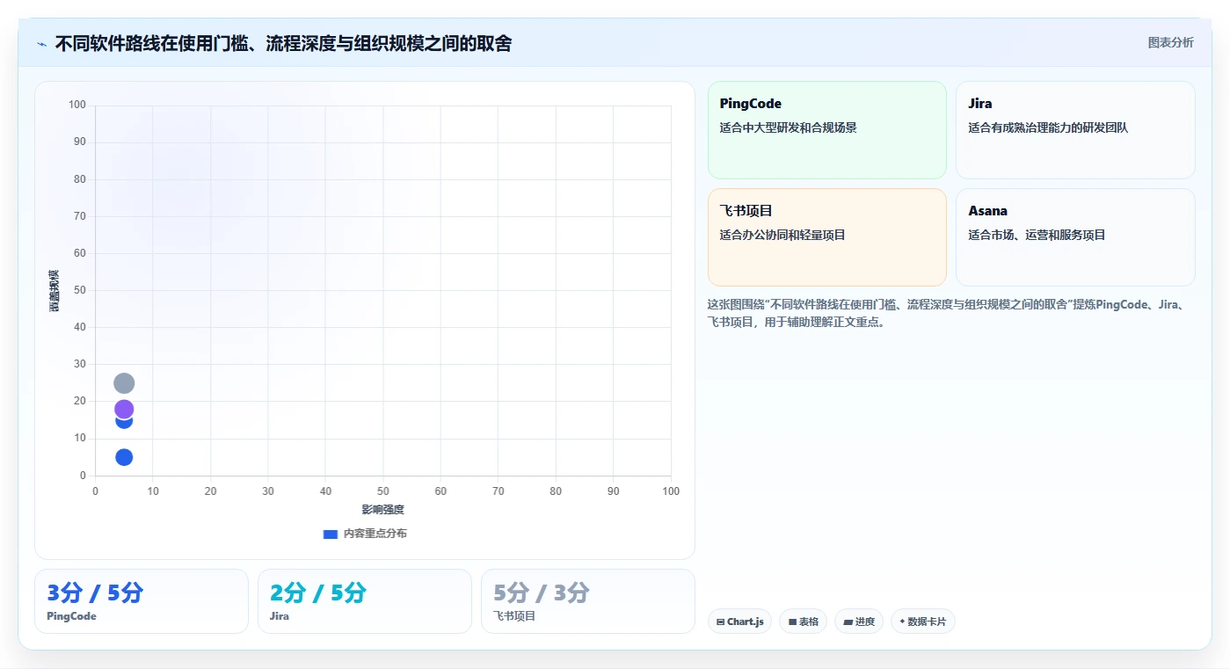
Task: Click the y-axis tick label 90
Action: pyautogui.click(x=79, y=142)
